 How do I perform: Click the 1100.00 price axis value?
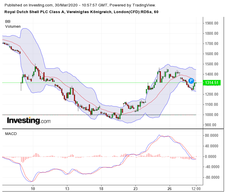211,104
